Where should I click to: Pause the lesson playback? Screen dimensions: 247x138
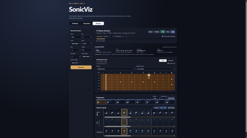tap(163, 32)
